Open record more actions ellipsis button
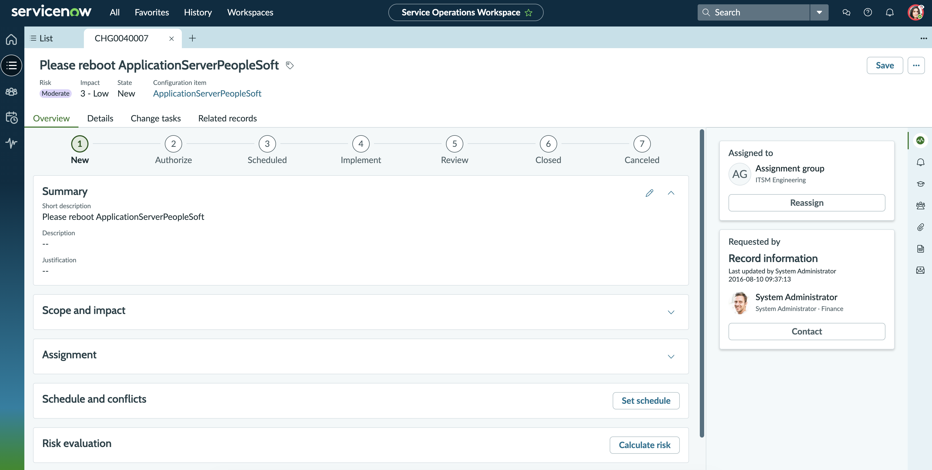 [916, 65]
